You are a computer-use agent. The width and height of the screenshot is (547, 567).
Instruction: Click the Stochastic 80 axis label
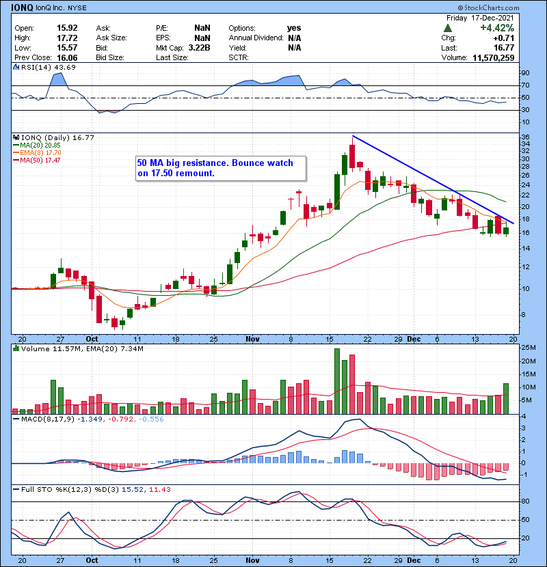[x=525, y=501]
